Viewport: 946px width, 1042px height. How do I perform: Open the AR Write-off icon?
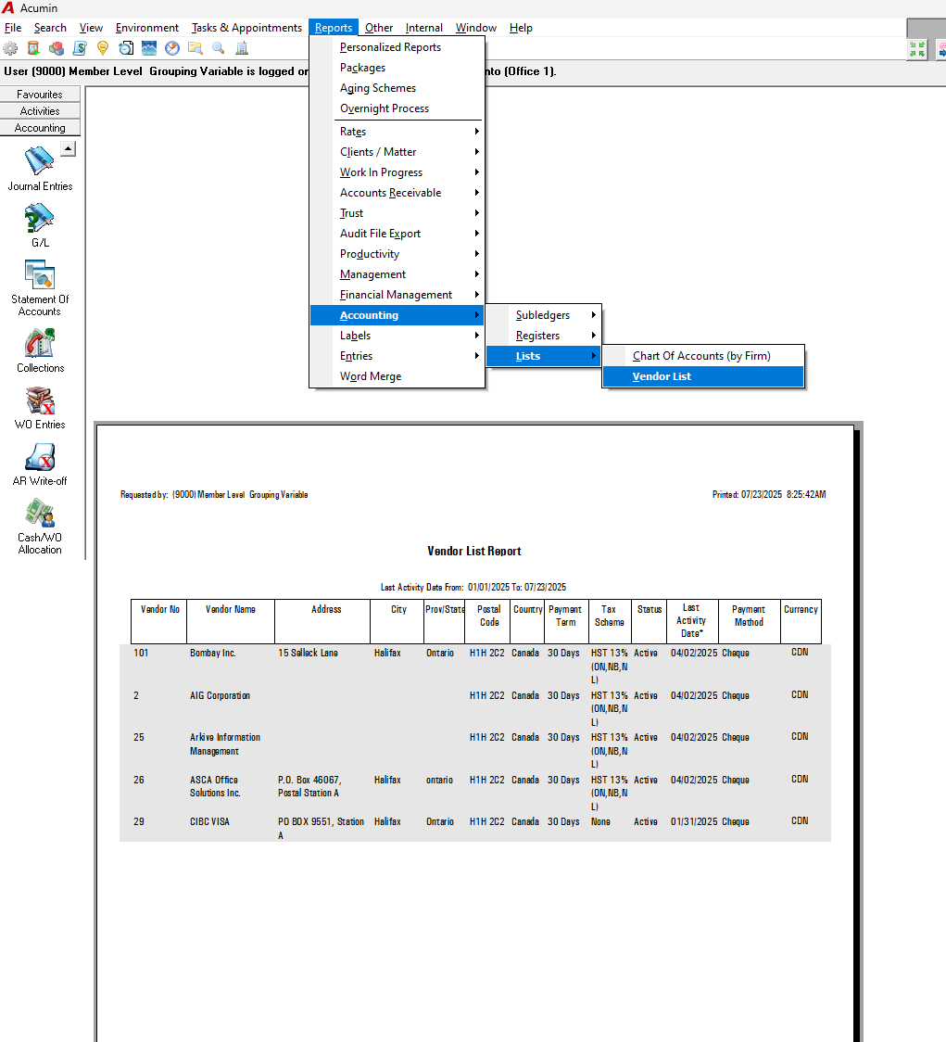click(40, 457)
